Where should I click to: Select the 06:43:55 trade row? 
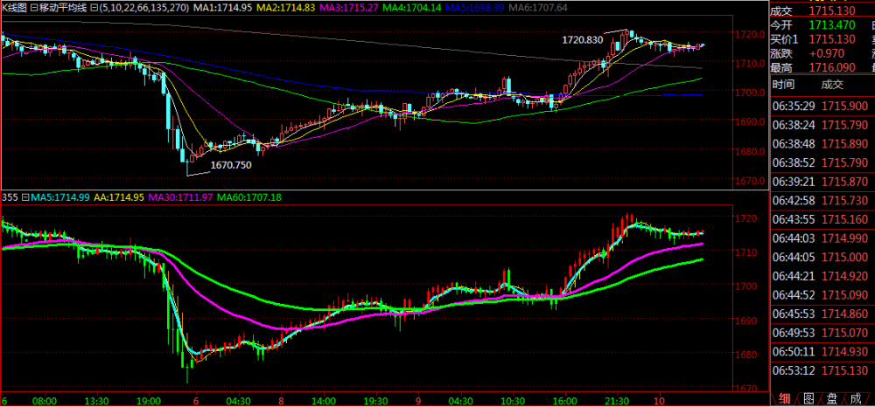click(821, 219)
